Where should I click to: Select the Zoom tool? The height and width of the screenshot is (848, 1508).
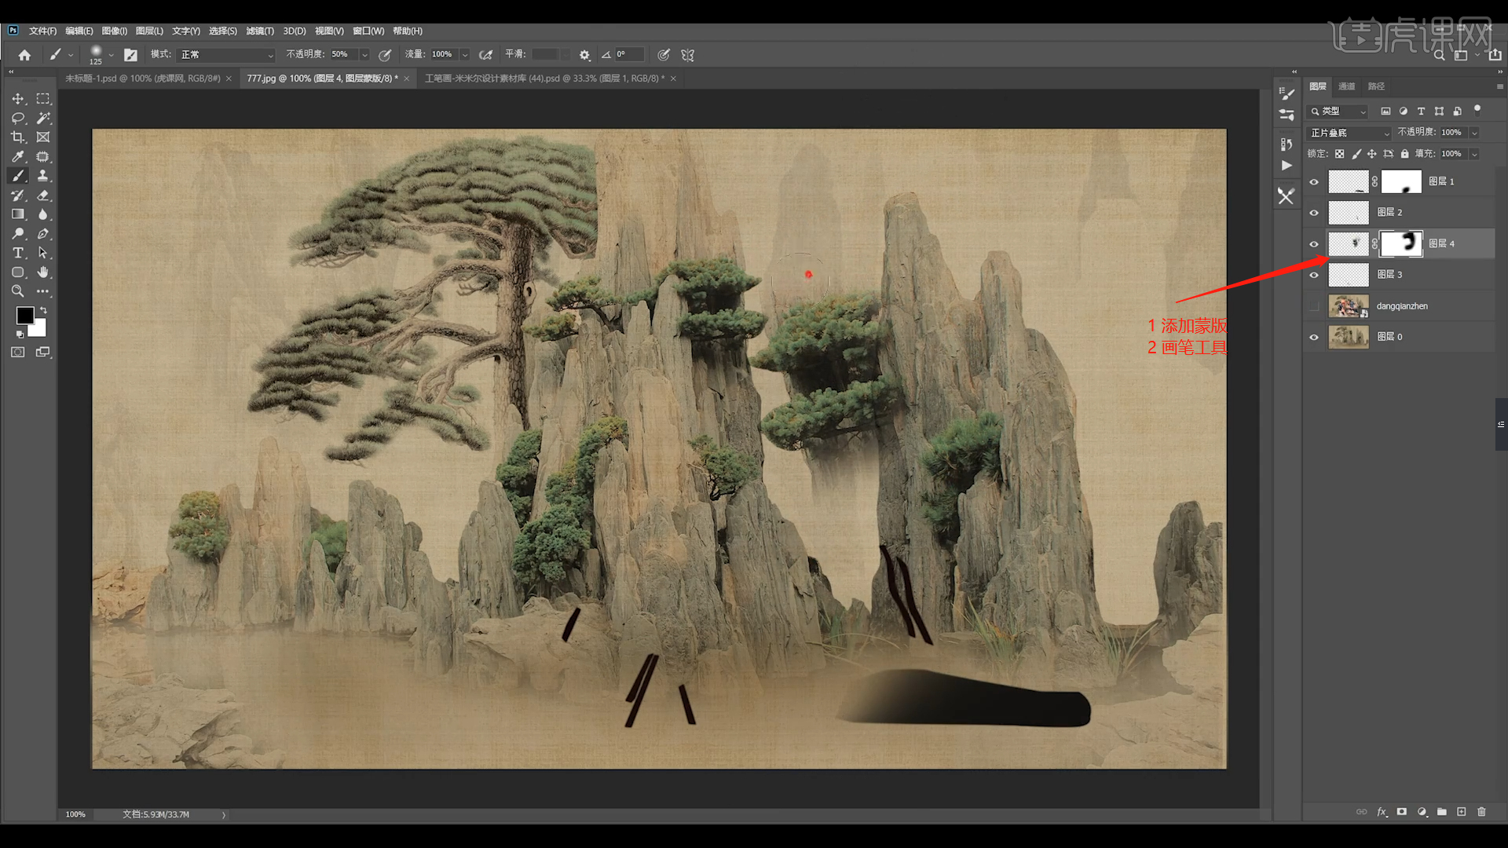point(18,291)
